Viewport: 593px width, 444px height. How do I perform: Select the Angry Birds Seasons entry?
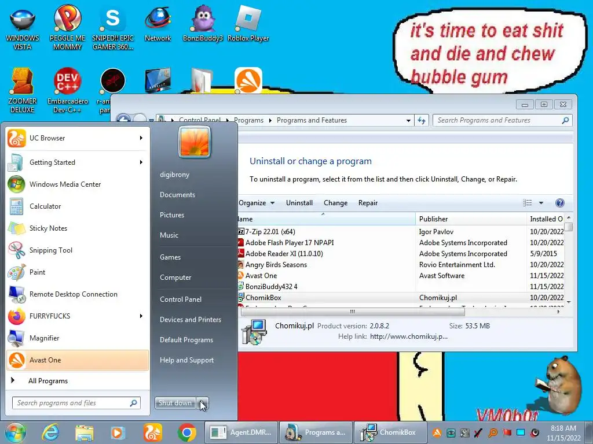pos(401,265)
